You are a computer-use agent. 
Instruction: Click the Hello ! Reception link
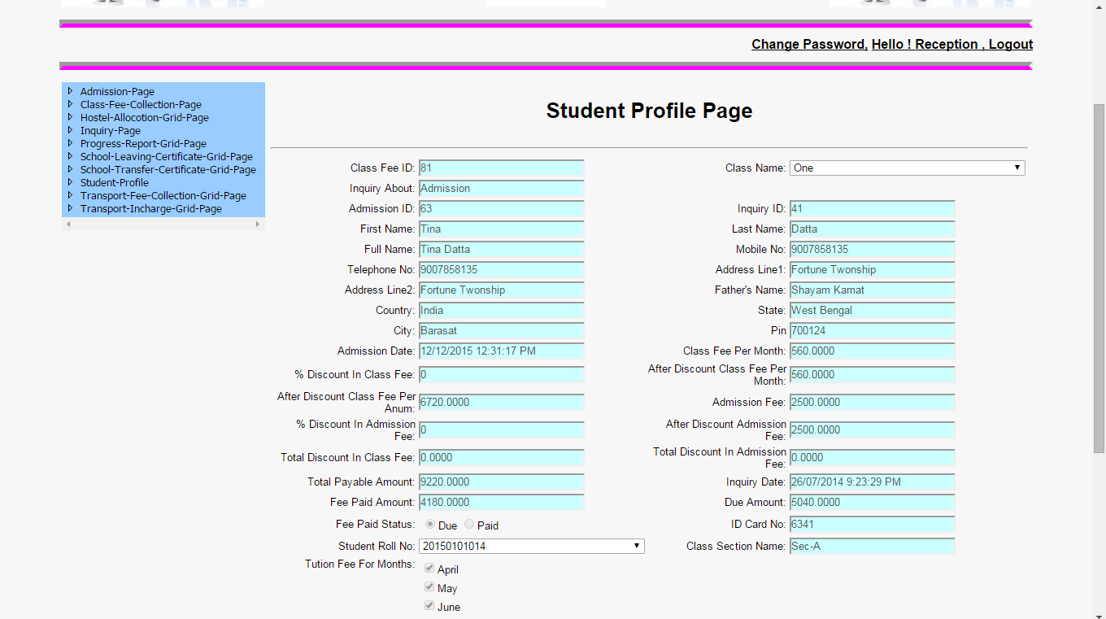pos(925,44)
